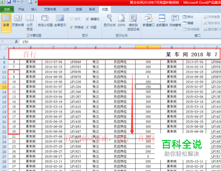Open the Undo history dropdown arrow
This screenshot has width=221, height=171.
pos(18,2)
